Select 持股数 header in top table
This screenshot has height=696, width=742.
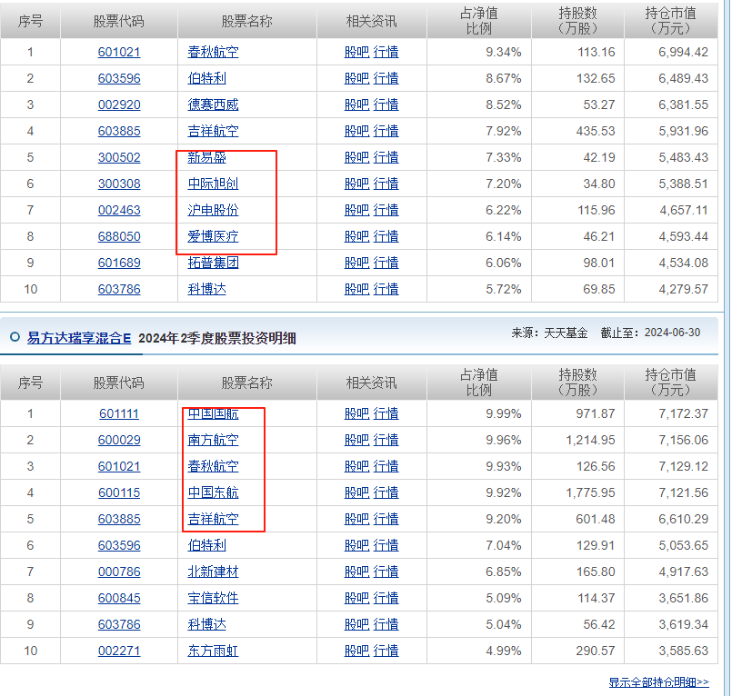pos(577,21)
